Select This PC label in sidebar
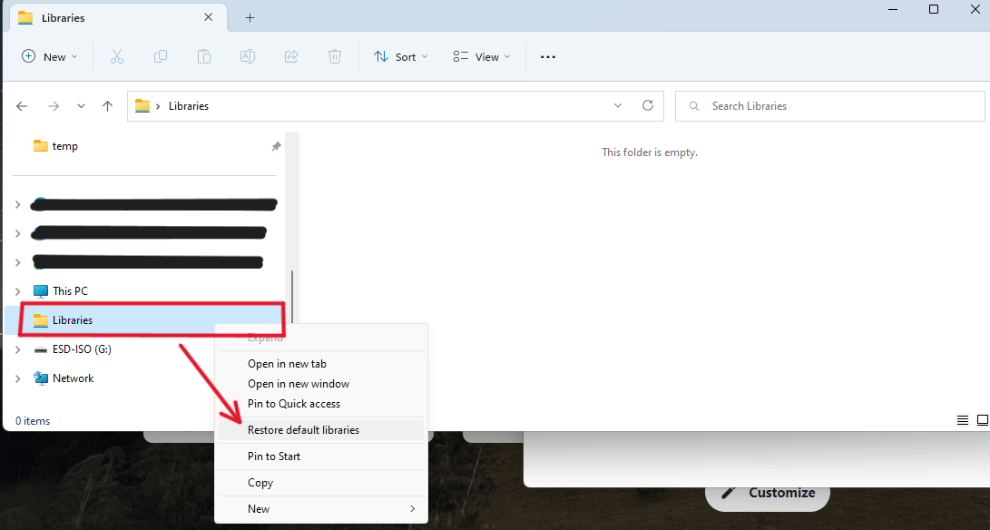This screenshot has width=990, height=530. pos(70,291)
